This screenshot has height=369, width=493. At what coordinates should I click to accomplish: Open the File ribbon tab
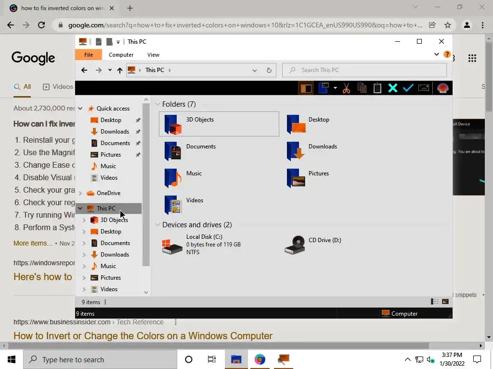click(89, 55)
